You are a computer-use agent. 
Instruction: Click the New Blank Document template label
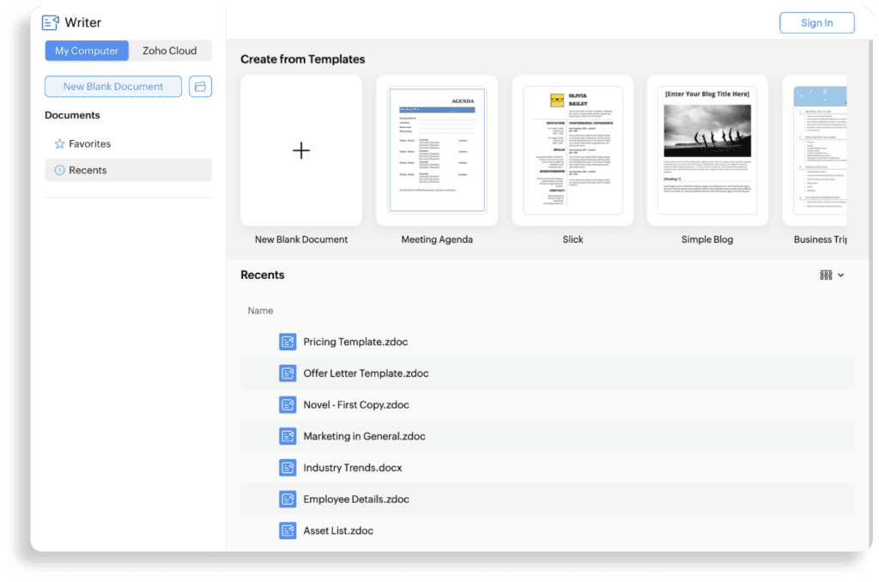[301, 239]
